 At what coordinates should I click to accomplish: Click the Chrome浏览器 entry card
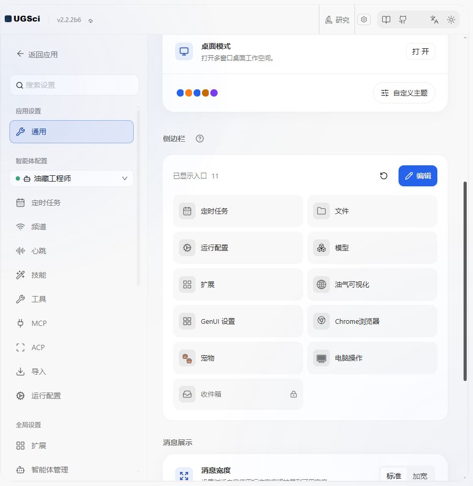[372, 321]
